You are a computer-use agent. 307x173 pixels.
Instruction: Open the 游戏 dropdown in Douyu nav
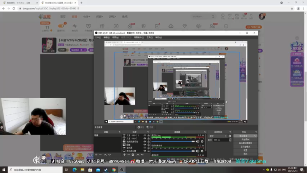(112, 17)
